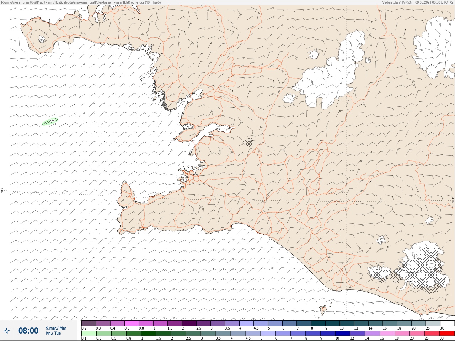Select the darkest purple upper swatch at 2
Screen dimensions: 455x341
point(189,323)
